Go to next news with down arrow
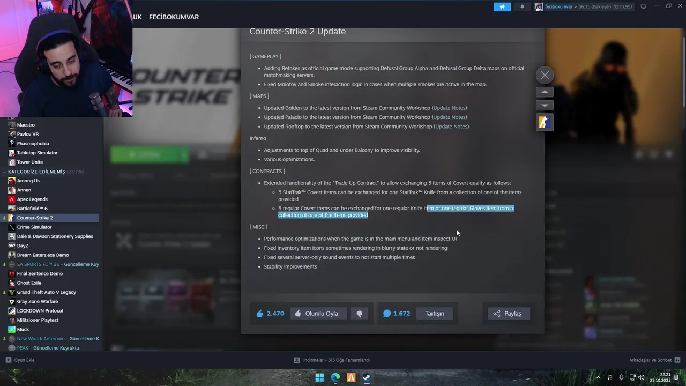 pyautogui.click(x=545, y=105)
